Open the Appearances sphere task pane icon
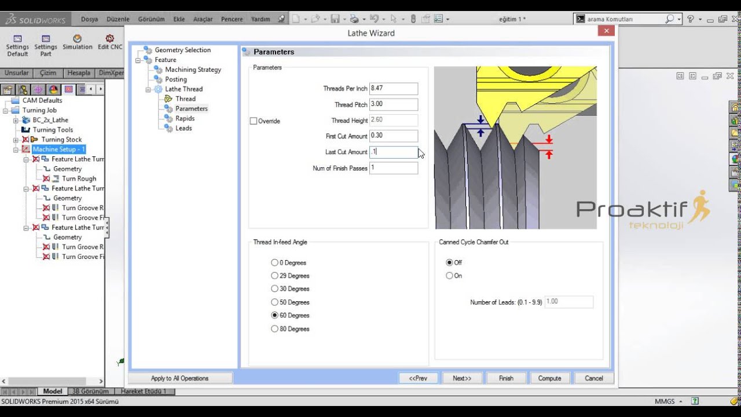The image size is (741, 417). (735, 159)
